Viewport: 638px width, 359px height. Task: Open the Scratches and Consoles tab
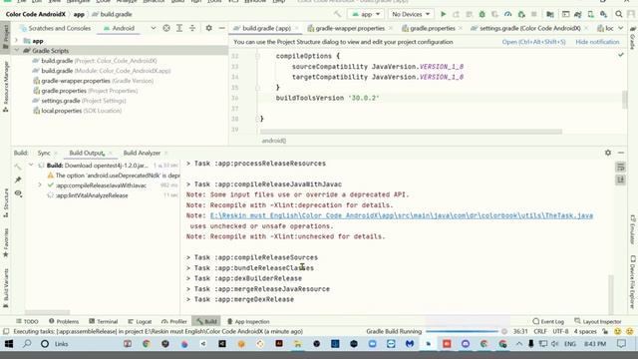pyautogui.click(x=55, y=28)
